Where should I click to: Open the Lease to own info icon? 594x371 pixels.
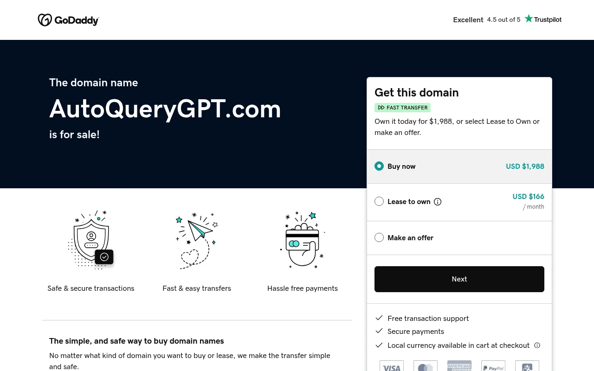click(x=438, y=202)
